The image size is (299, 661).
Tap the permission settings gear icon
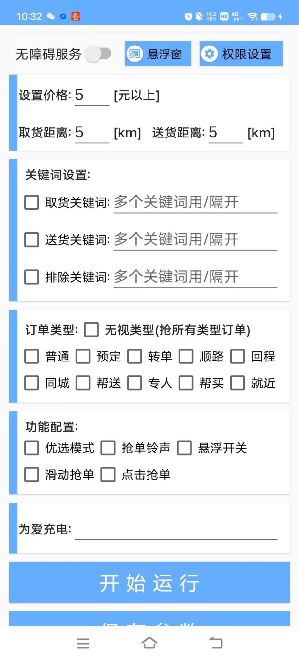point(210,54)
